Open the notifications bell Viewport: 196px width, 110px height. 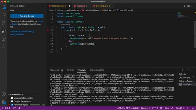(x=193, y=108)
